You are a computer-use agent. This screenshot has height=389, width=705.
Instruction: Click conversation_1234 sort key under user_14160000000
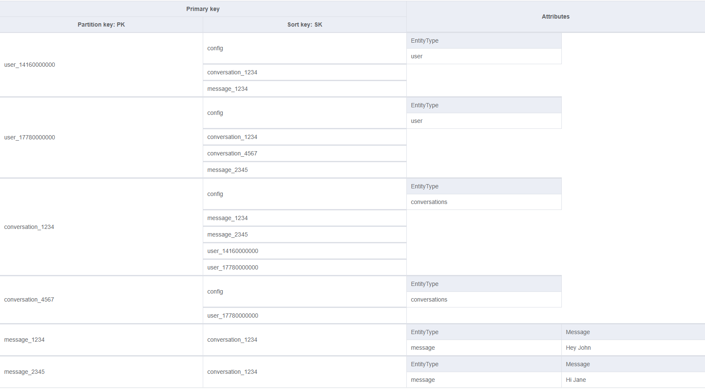click(x=305, y=72)
